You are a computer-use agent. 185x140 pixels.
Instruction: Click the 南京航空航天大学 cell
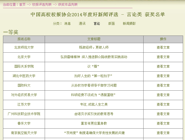point(24,133)
